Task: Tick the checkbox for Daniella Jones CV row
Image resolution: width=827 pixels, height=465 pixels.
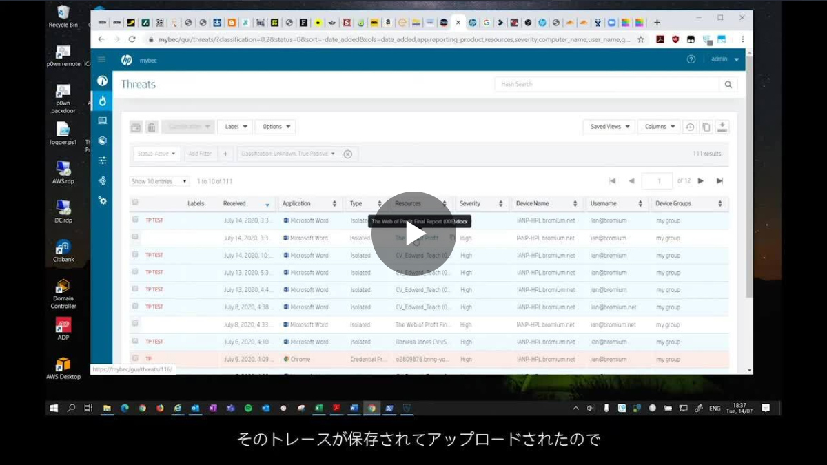Action: [135, 341]
